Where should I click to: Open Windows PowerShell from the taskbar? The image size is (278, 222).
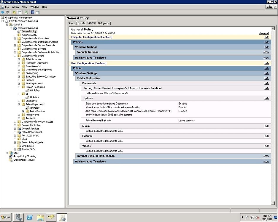[29, 217]
